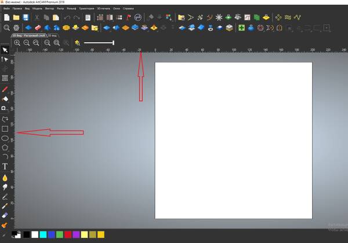348x243 pixels.
Task: Click the multicolor squares icon in top toolbar
Action: [x=169, y=17]
